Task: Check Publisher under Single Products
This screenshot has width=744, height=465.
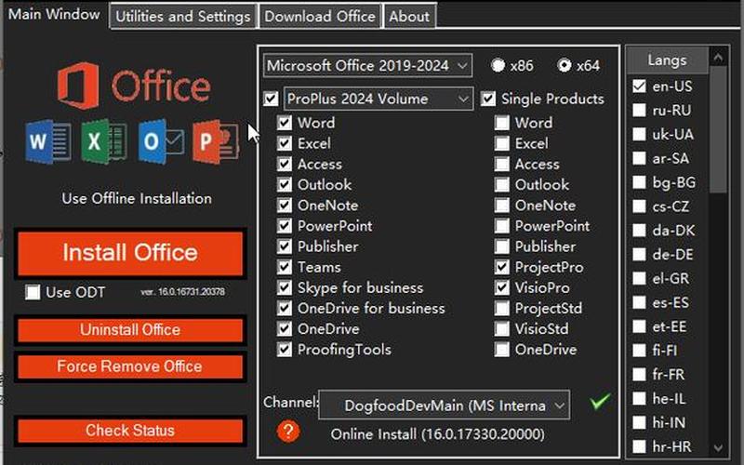Action: click(502, 246)
